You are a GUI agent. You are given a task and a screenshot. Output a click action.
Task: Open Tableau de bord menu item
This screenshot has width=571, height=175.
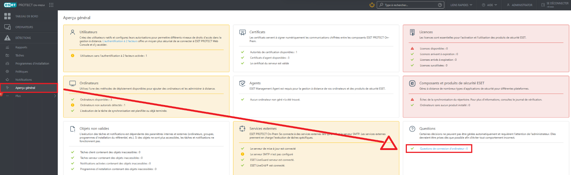pyautogui.click(x=27, y=16)
